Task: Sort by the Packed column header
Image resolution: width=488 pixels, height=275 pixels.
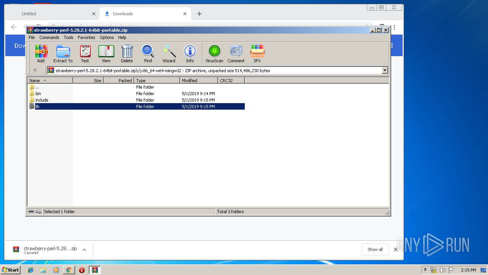Action: tap(119, 81)
